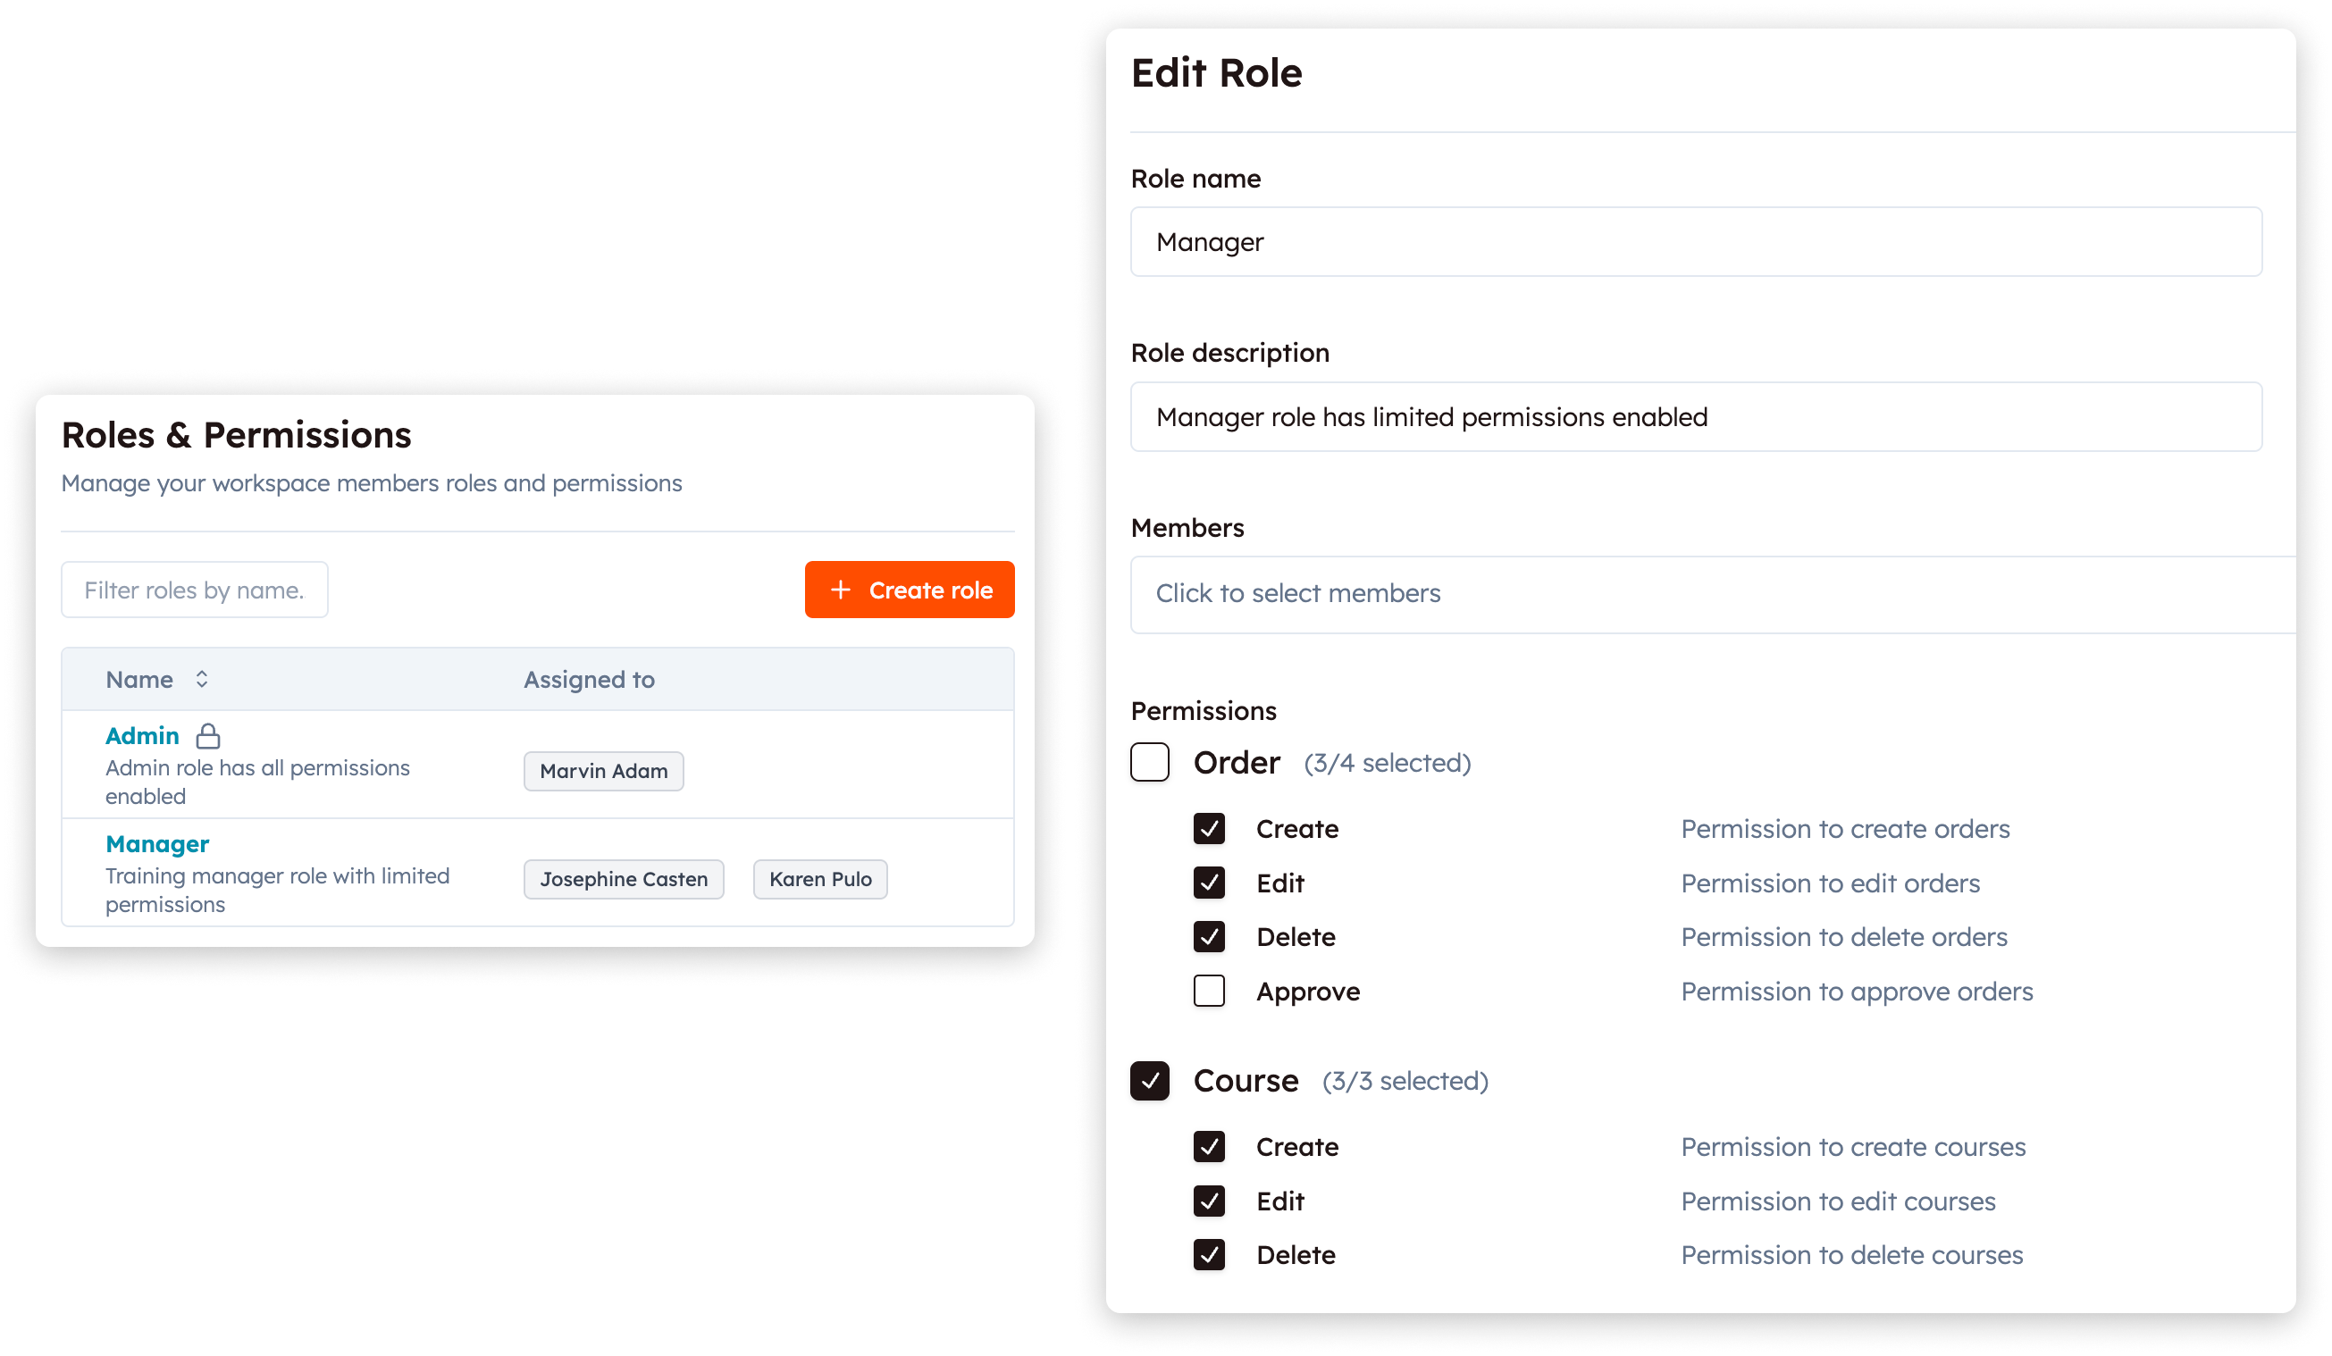Click the lock icon beside Admin role
The width and height of the screenshot is (2332, 1356).
click(209, 736)
